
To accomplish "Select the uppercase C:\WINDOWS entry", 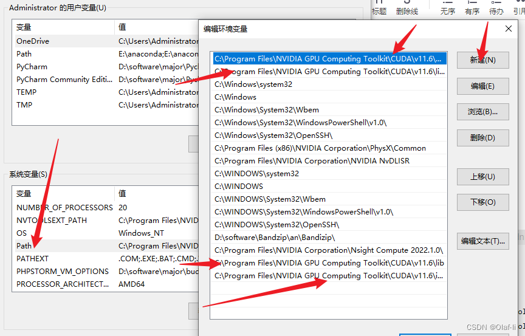I will [x=329, y=186].
